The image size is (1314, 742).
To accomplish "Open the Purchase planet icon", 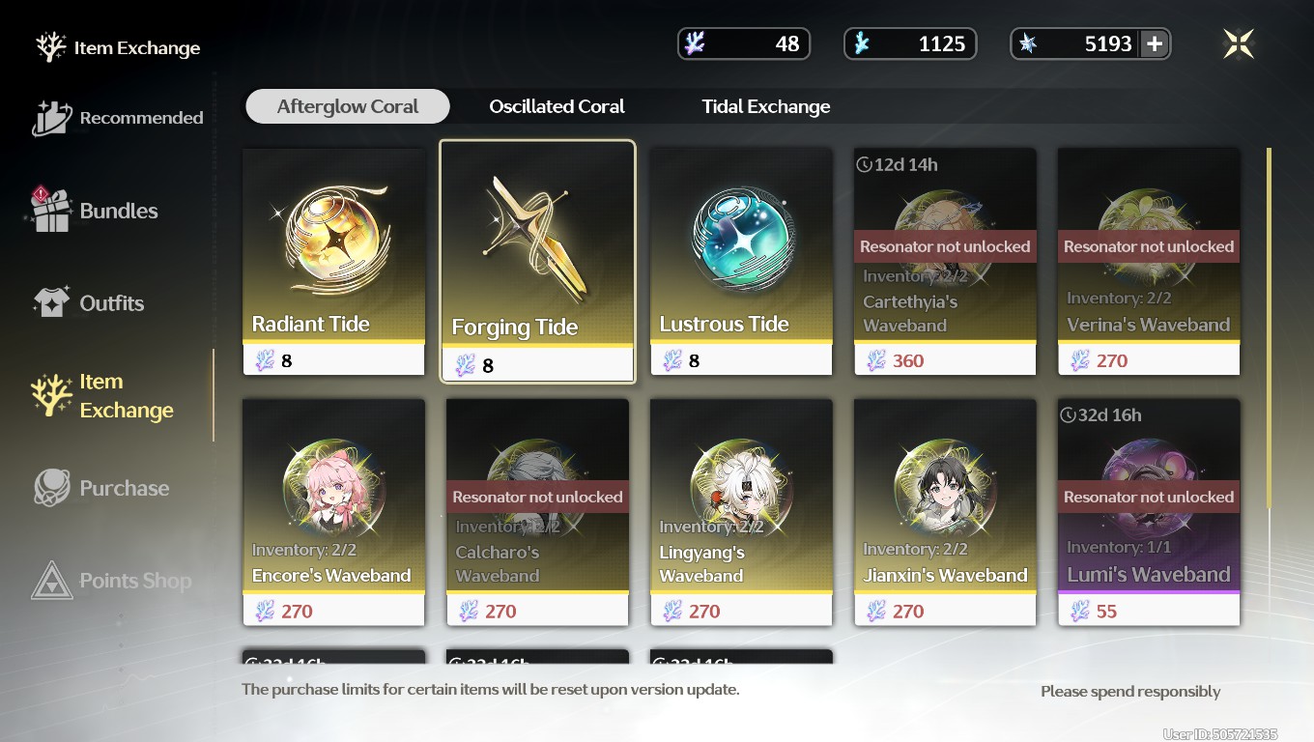I will click(x=52, y=488).
